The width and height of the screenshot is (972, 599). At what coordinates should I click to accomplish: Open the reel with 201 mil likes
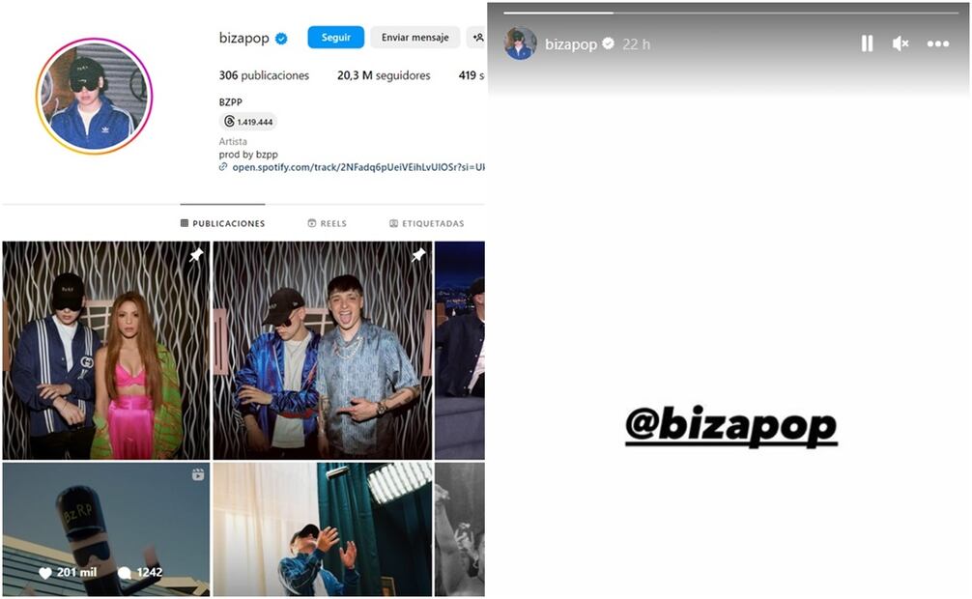(106, 528)
